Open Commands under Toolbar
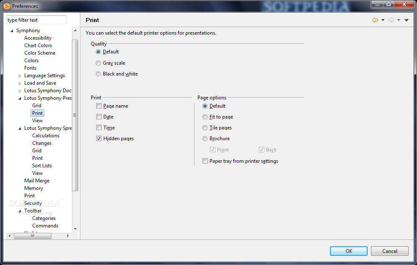The image size is (417, 265). 45,226
